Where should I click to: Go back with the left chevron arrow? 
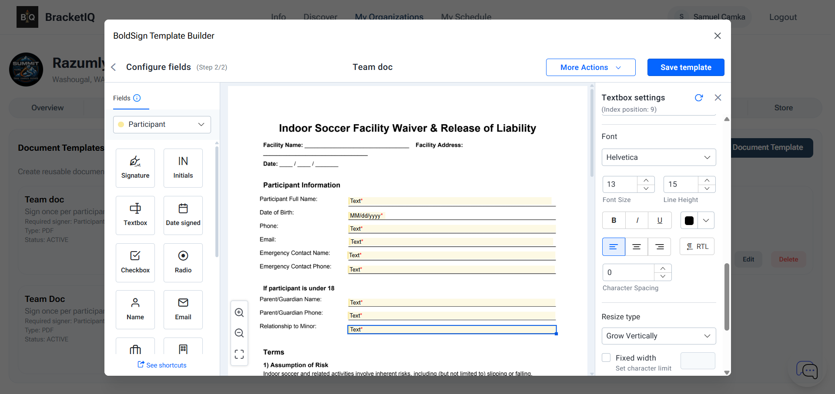[x=114, y=67]
